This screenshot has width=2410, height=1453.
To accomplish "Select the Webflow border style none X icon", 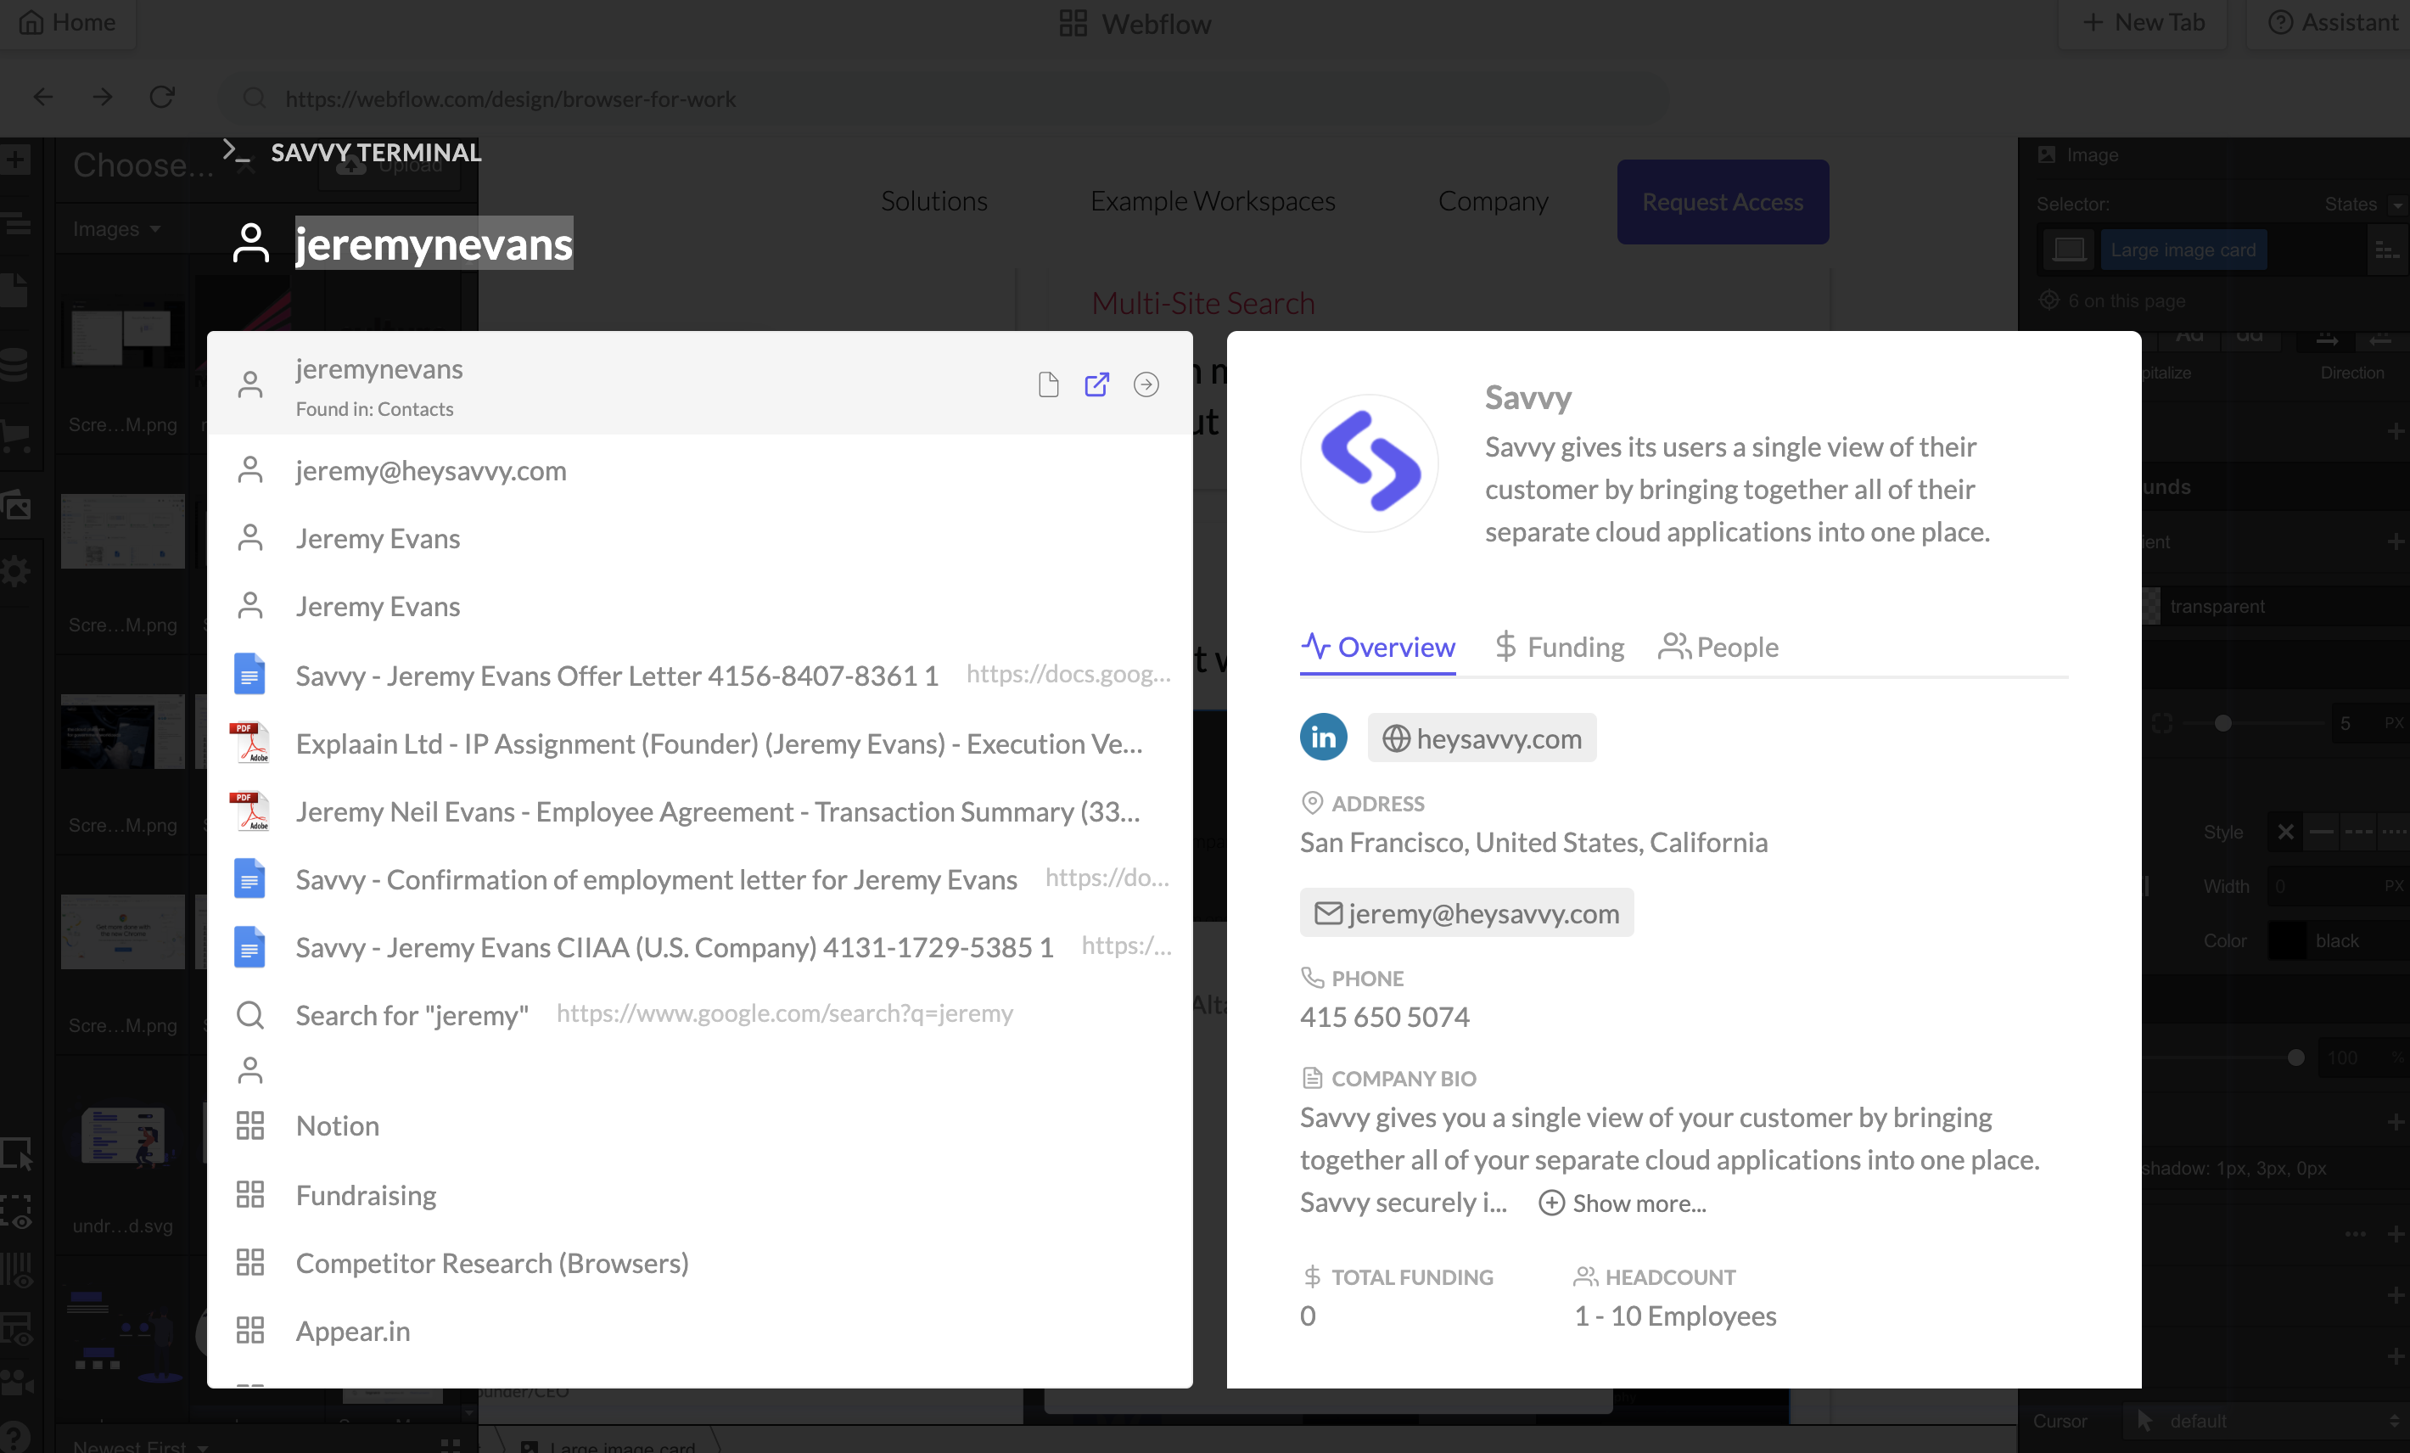I will (x=2284, y=832).
